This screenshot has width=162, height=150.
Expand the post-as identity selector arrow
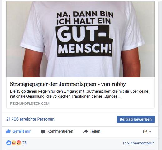click(x=150, y=132)
